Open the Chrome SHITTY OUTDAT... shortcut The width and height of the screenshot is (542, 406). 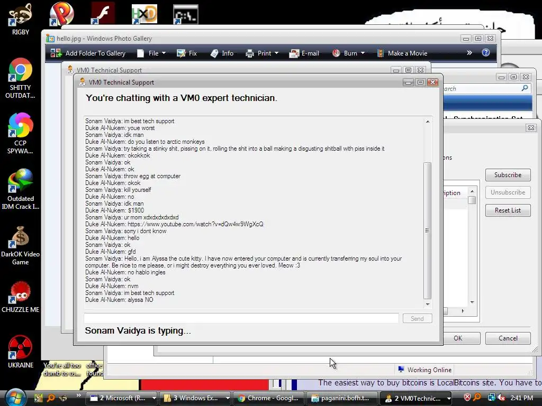20,79
